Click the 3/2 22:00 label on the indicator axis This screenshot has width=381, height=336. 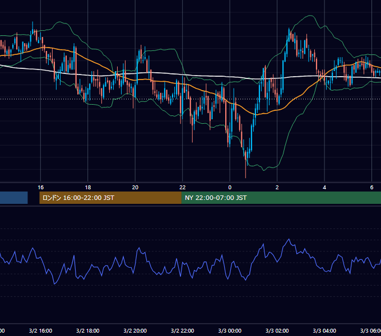183,330
